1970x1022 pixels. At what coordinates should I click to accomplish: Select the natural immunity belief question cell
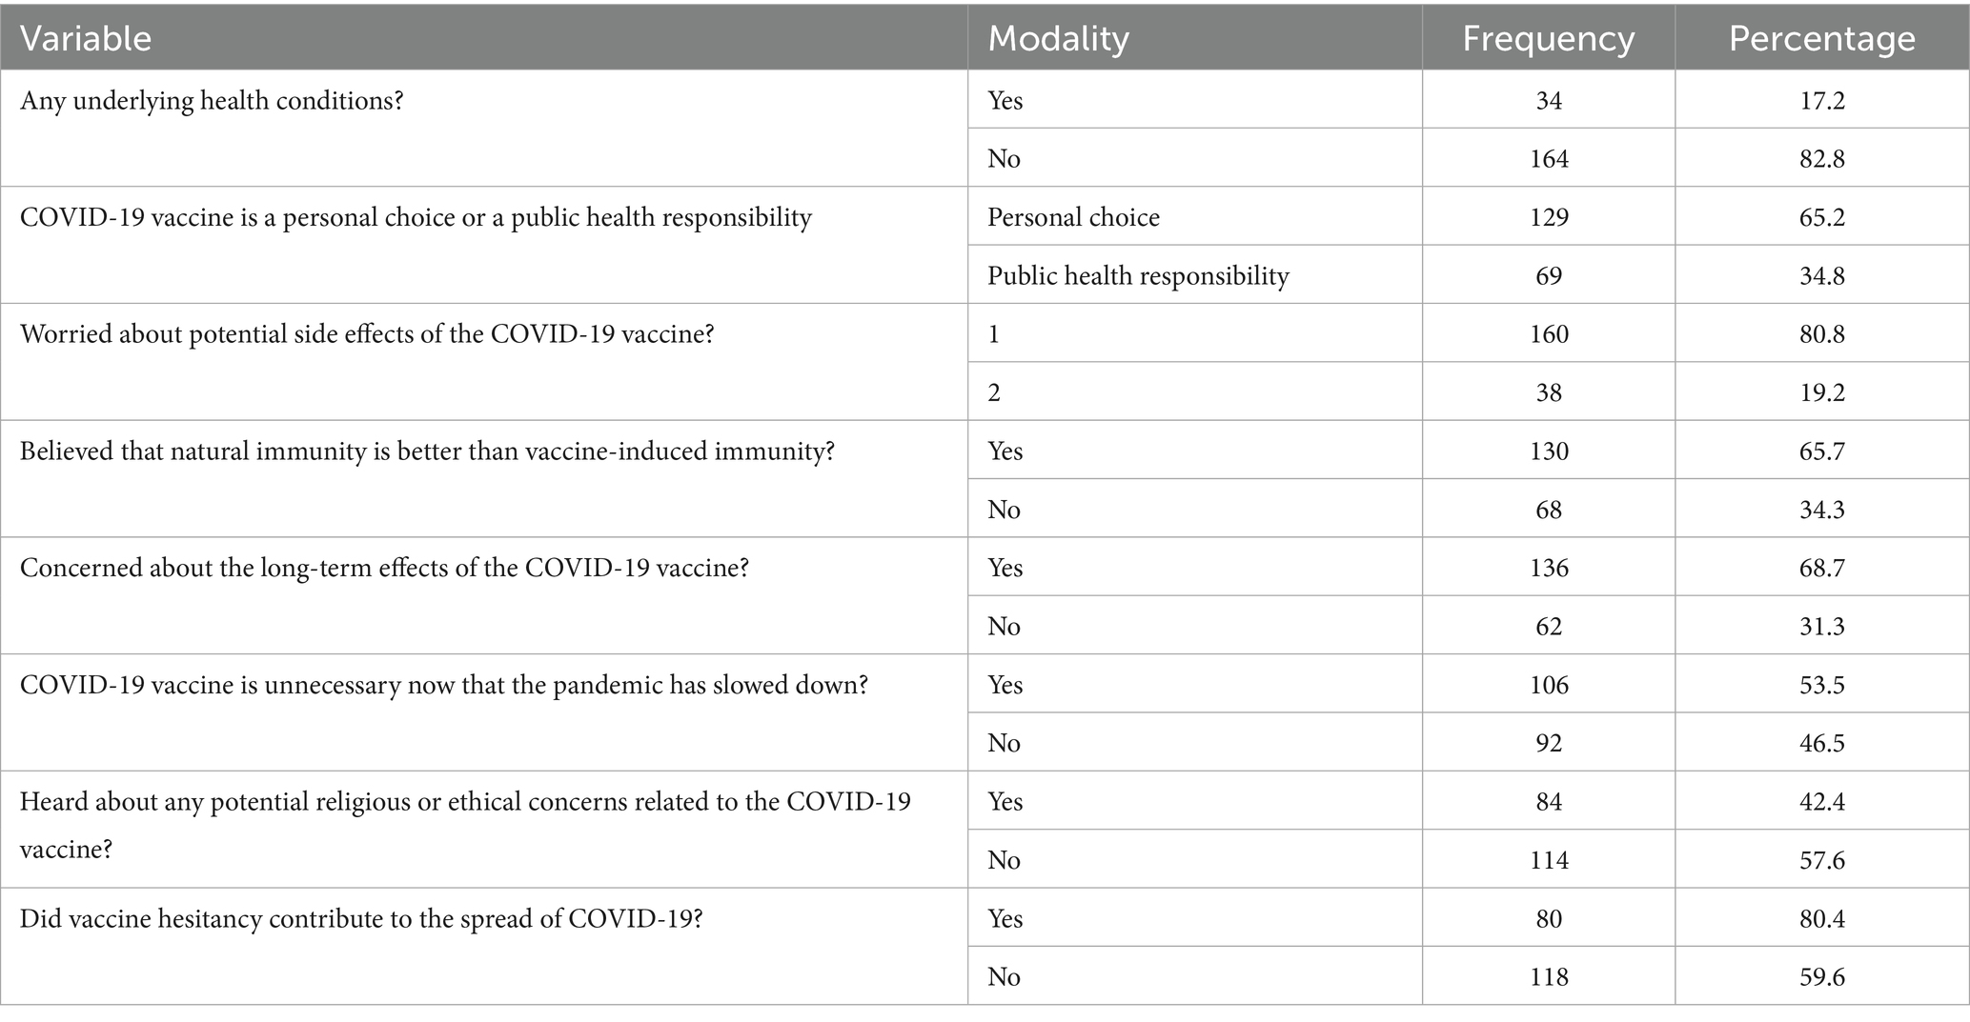(x=427, y=451)
